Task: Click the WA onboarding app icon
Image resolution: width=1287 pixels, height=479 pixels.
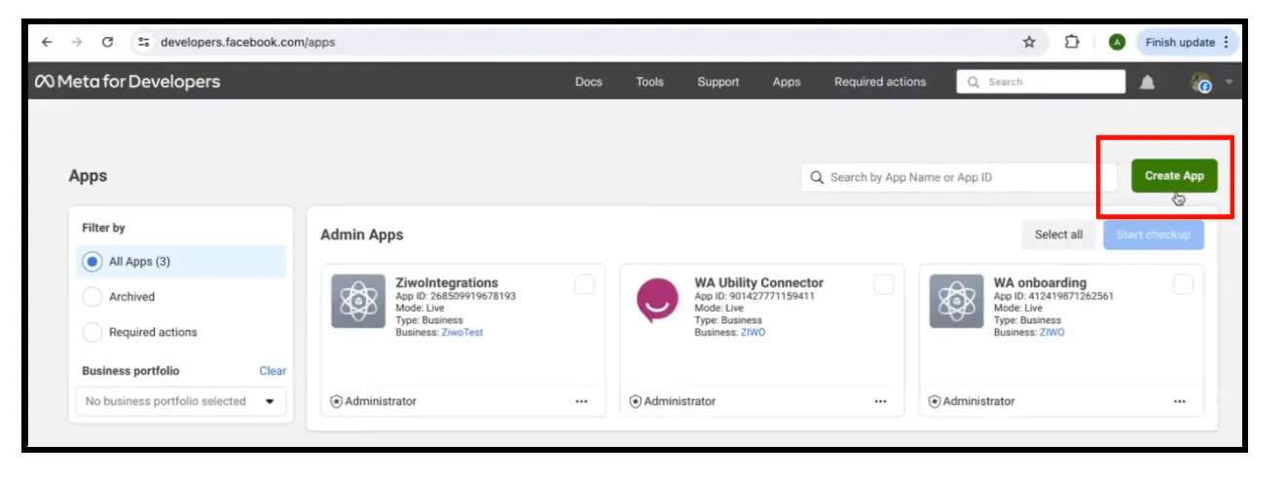Action: point(956,301)
